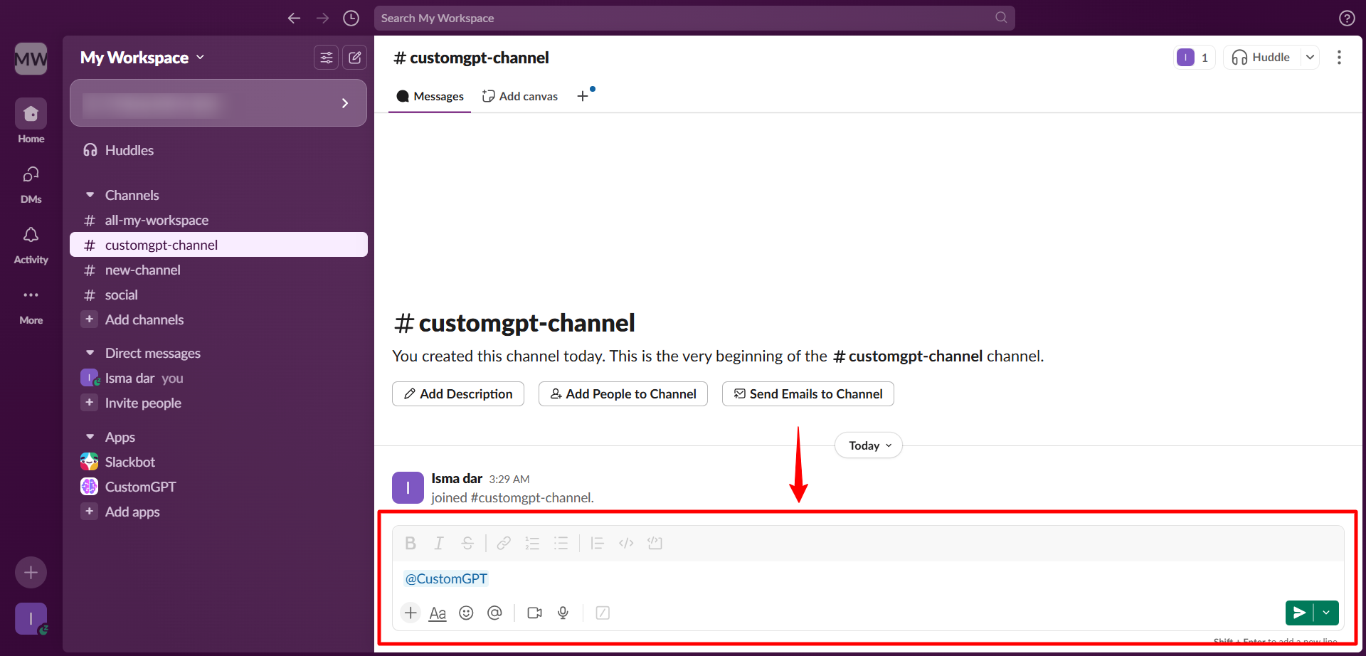
Task: Open the history clock icon
Action: tap(351, 18)
